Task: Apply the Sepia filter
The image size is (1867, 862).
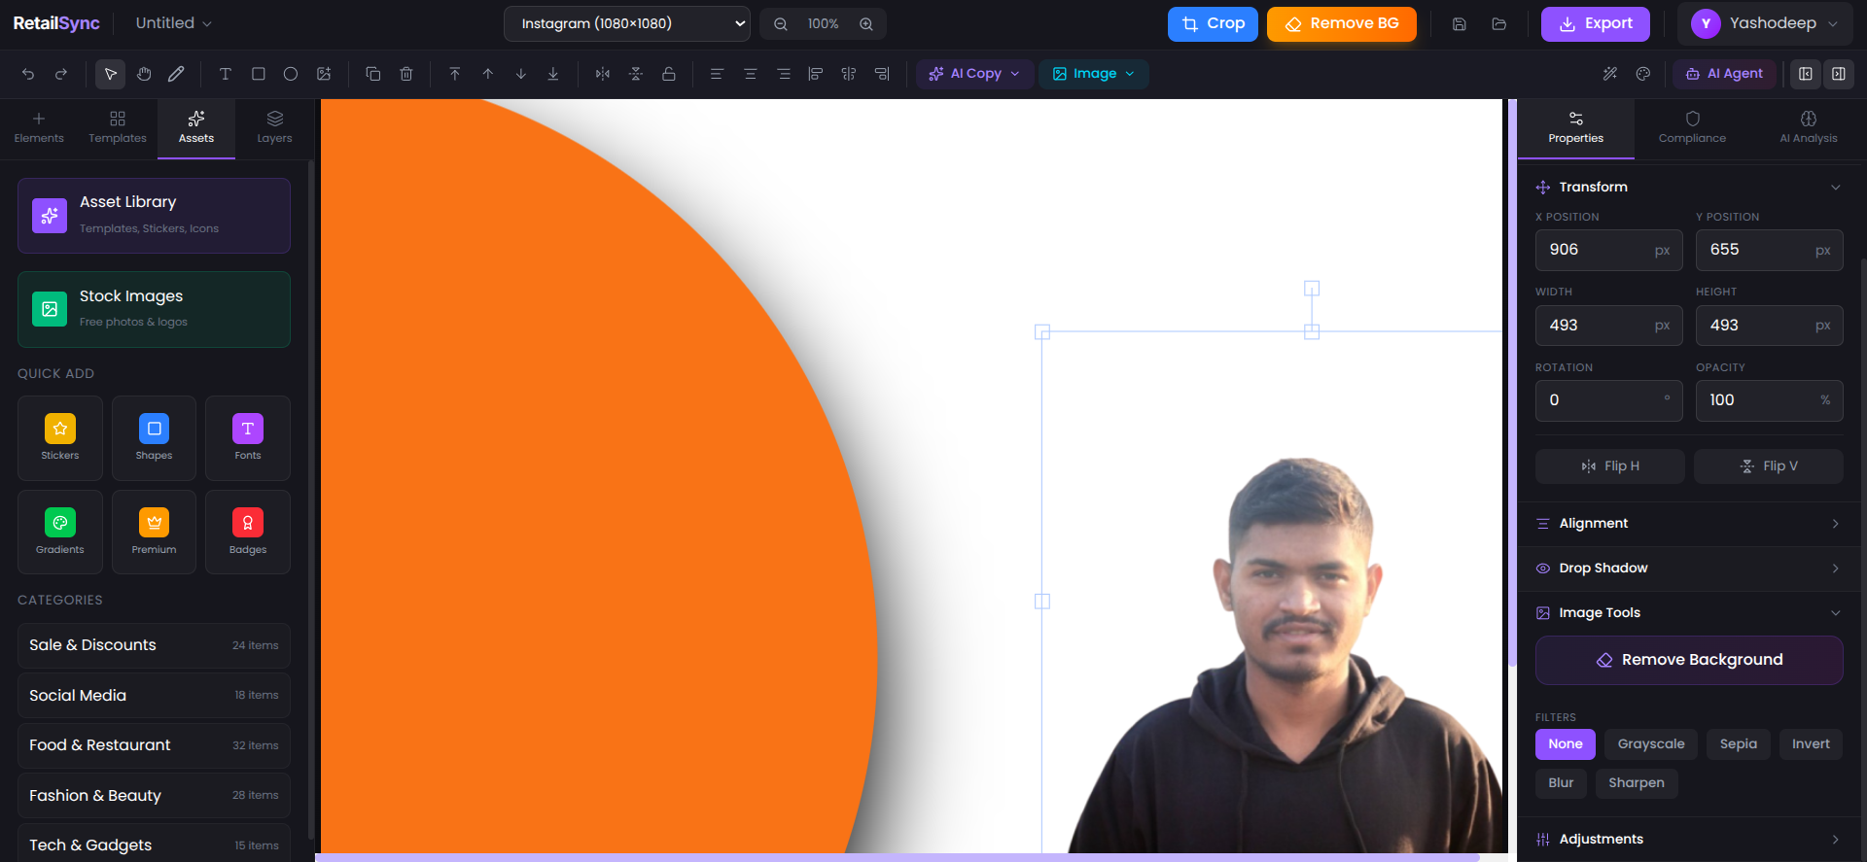Action: [x=1739, y=744]
